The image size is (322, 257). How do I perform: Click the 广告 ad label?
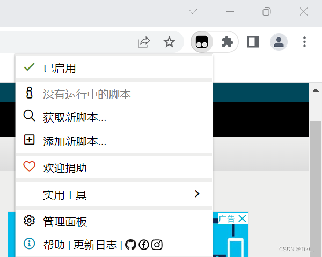226,218
